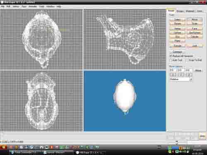Select the Plane primitive tool
The height and width of the screenshot is (155, 207).
pyautogui.click(x=177, y=41)
